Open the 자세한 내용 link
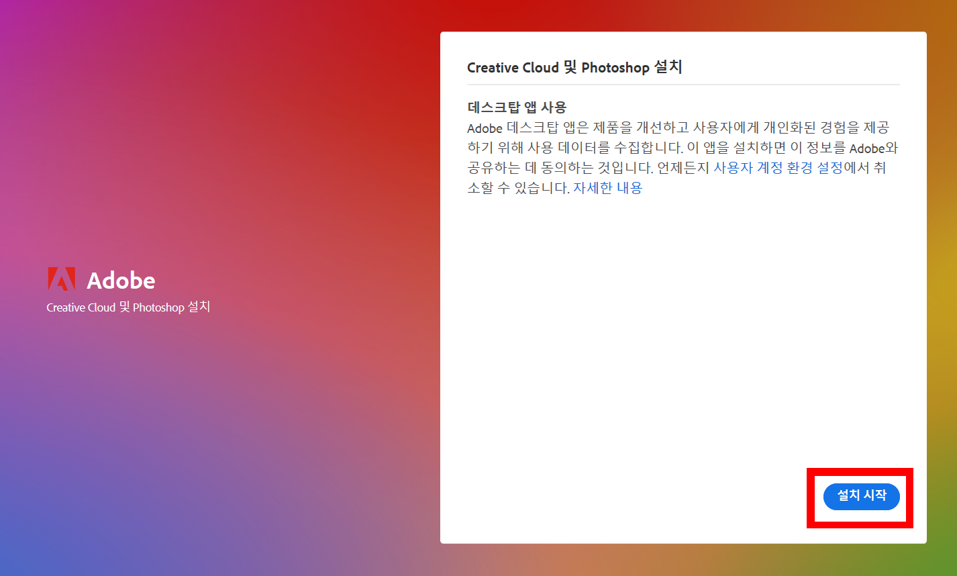Viewport: 957px width, 576px height. pyautogui.click(x=607, y=188)
